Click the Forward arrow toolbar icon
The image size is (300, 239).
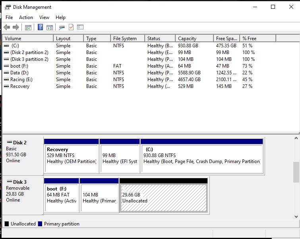(x=16, y=27)
